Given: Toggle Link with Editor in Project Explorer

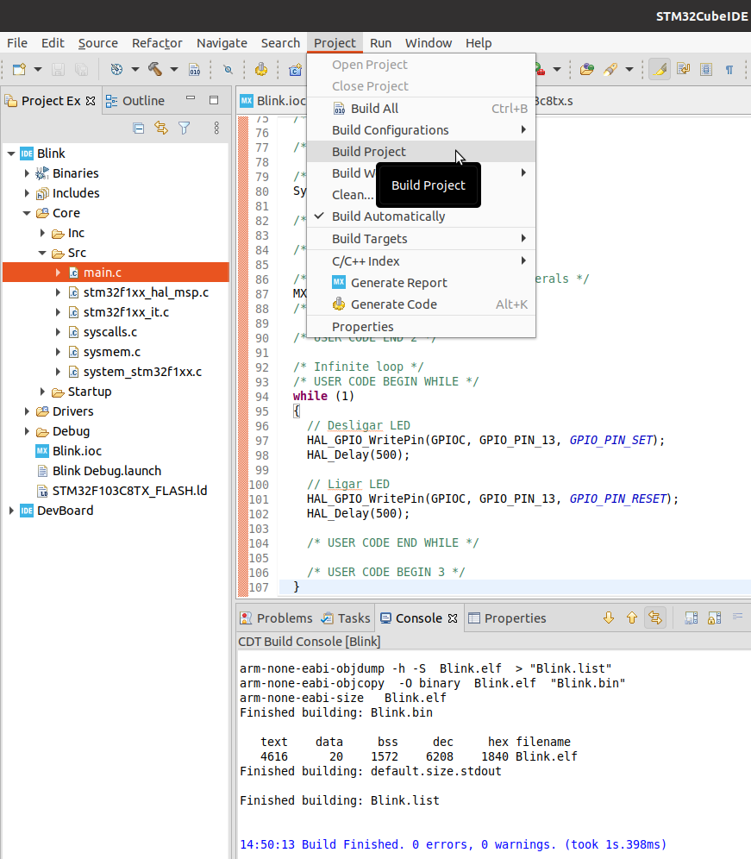Looking at the screenshot, I should pyautogui.click(x=161, y=129).
